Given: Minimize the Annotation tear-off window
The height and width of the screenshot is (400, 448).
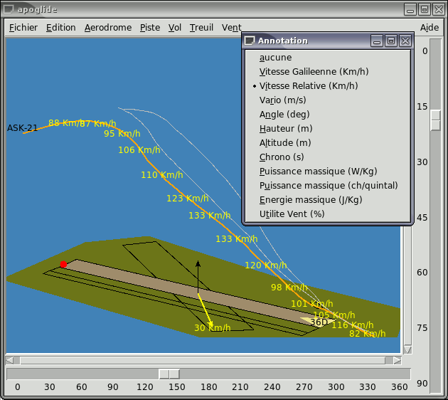Looking at the screenshot, I should (378, 41).
